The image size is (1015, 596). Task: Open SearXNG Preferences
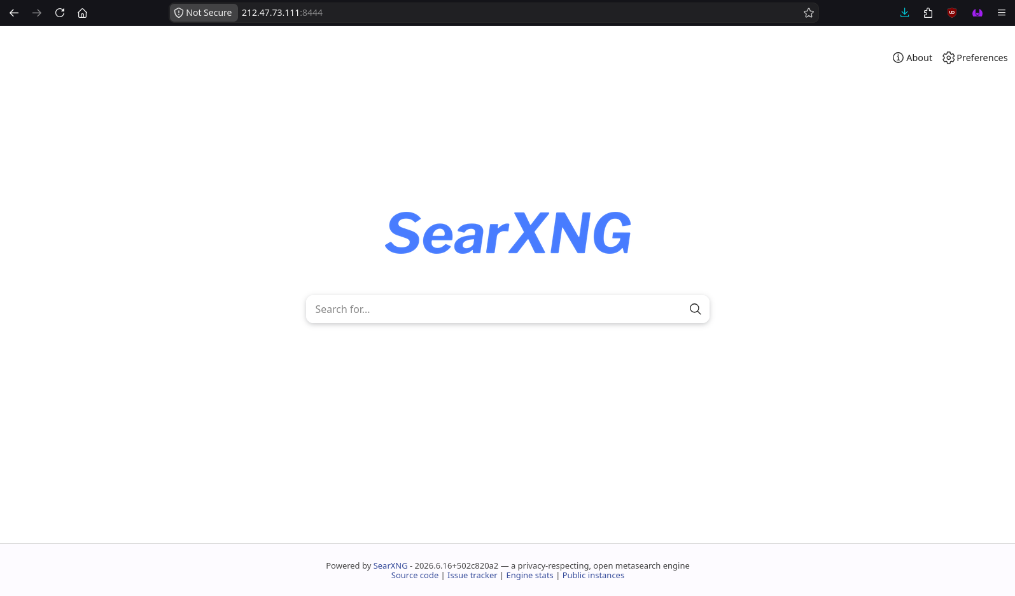coord(975,58)
